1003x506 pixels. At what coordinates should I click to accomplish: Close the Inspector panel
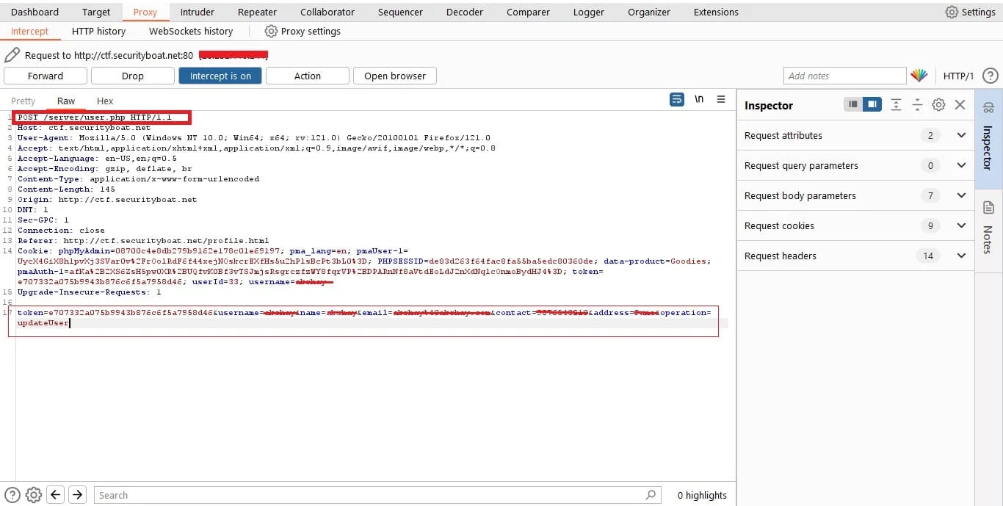point(960,105)
